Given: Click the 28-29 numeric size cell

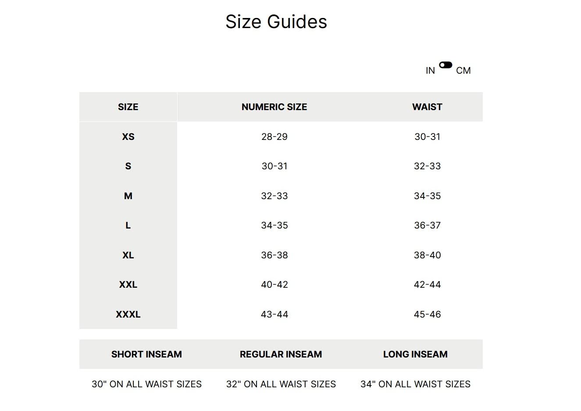Looking at the screenshot, I should 274,137.
